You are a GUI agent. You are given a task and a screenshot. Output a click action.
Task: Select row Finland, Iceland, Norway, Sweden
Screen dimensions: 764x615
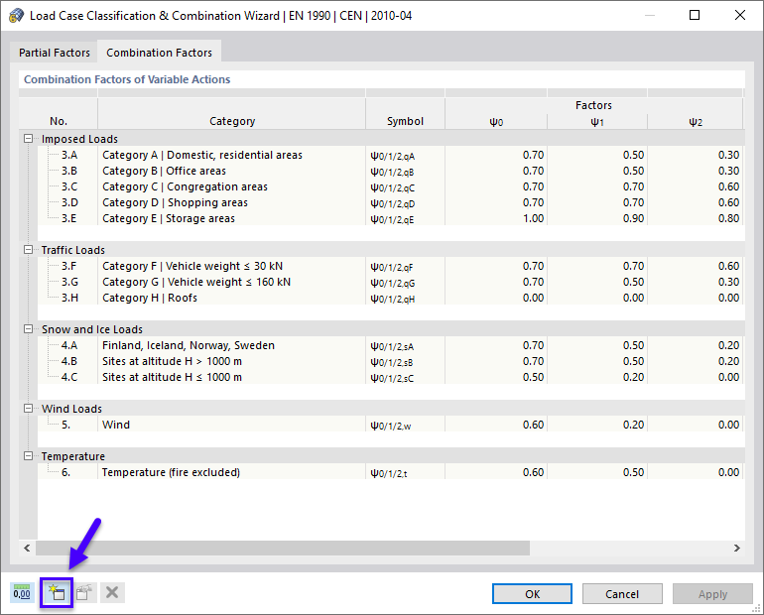pos(391,345)
